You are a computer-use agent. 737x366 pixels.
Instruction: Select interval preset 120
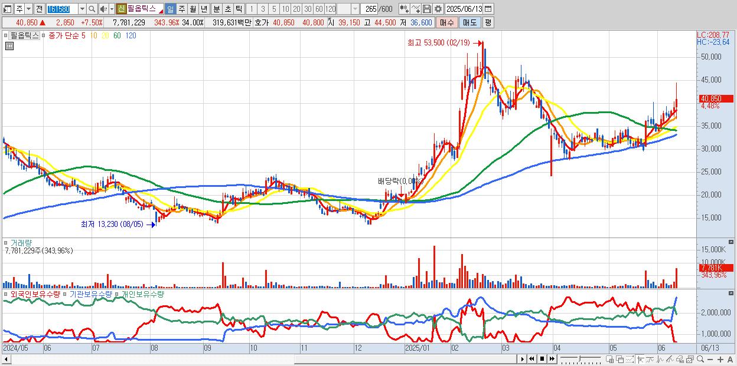tap(331, 9)
